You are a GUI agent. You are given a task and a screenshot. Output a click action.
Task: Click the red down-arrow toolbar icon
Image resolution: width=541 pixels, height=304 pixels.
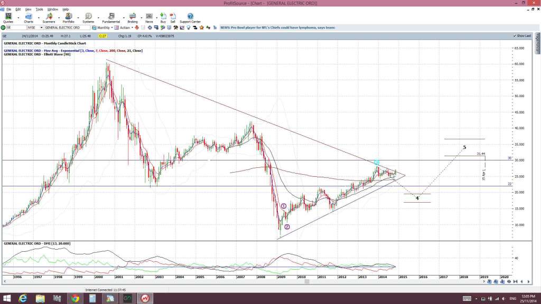pyautogui.click(x=137, y=27)
